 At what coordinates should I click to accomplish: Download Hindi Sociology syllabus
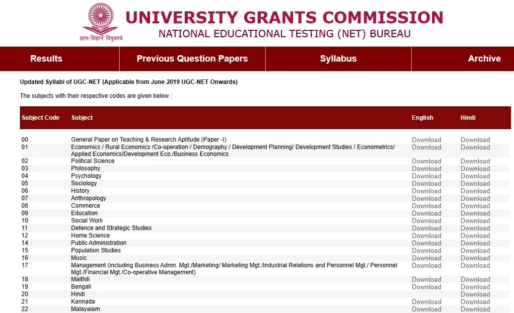475,183
